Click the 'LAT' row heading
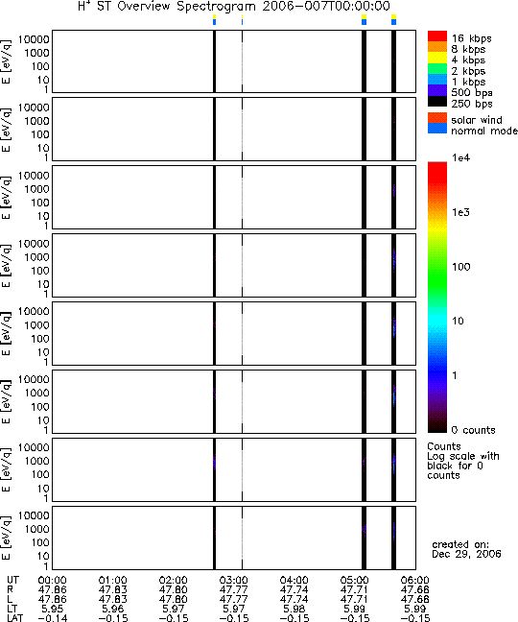Screen dimensions: 518x622 pyautogui.click(x=15, y=618)
